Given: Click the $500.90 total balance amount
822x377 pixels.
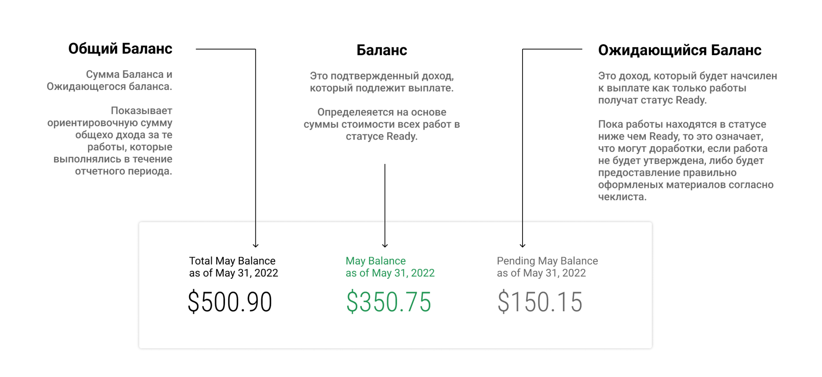Looking at the screenshot, I should pos(229,302).
